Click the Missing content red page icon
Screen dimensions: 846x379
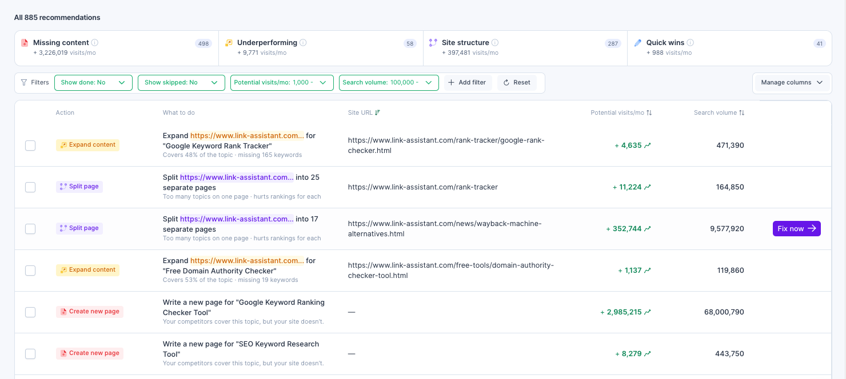pyautogui.click(x=25, y=43)
